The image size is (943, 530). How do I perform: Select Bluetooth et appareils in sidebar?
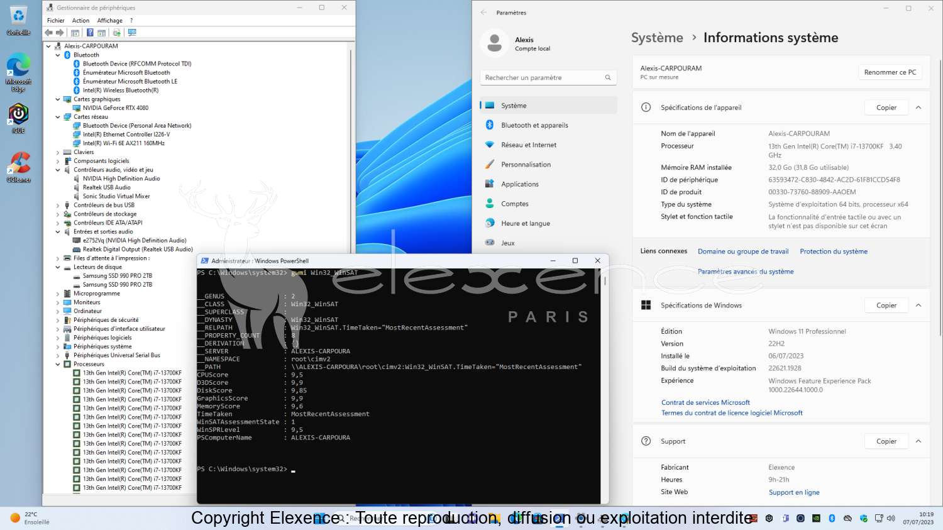pyautogui.click(x=548, y=125)
